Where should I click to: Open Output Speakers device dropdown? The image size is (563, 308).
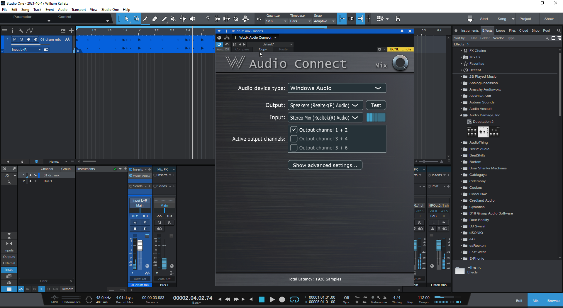(x=325, y=105)
